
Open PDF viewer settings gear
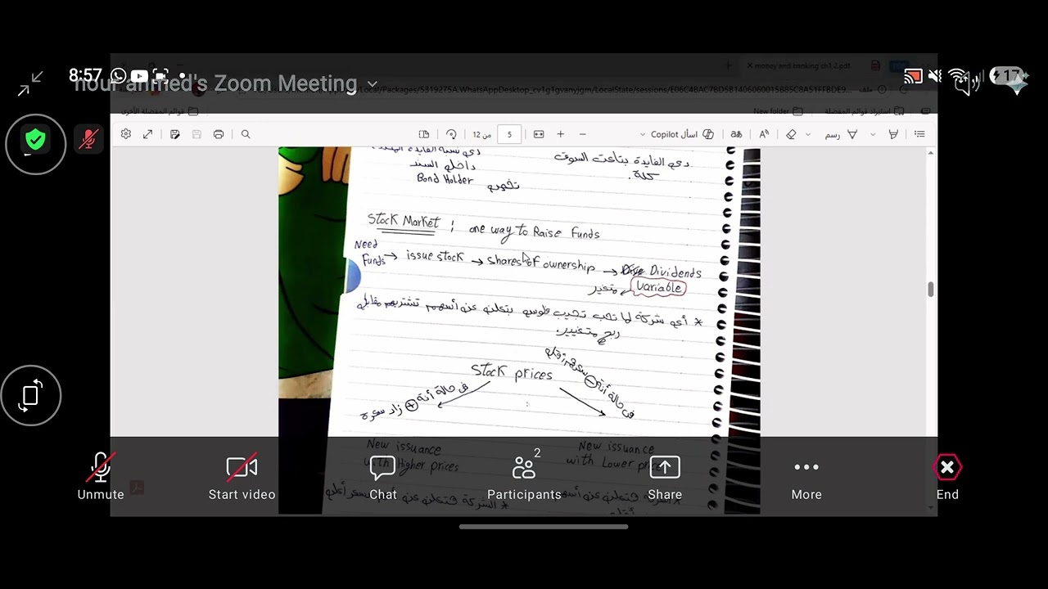(x=125, y=134)
